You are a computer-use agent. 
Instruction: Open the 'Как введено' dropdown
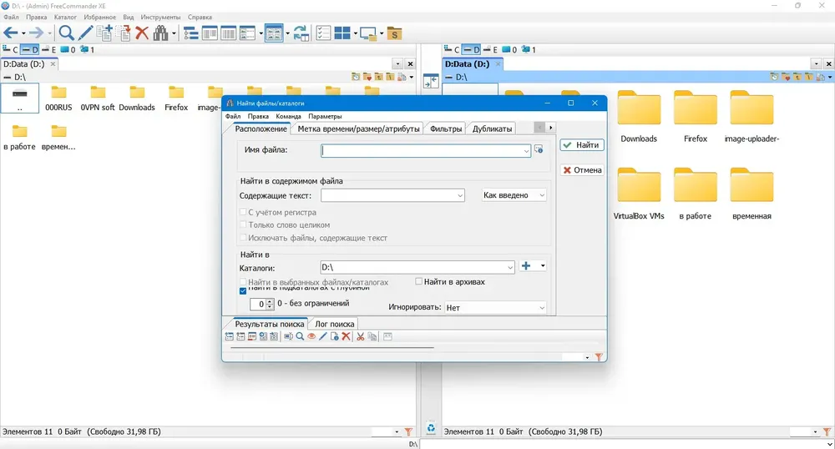coord(514,195)
